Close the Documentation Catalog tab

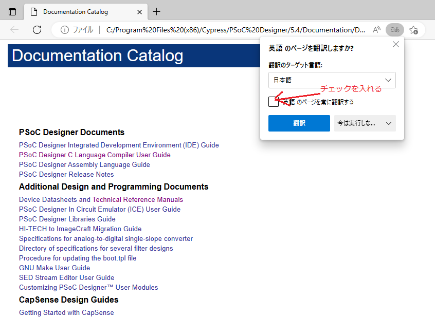(139, 12)
